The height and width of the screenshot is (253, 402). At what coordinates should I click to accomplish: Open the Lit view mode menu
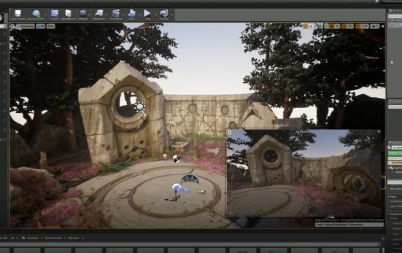(40, 26)
